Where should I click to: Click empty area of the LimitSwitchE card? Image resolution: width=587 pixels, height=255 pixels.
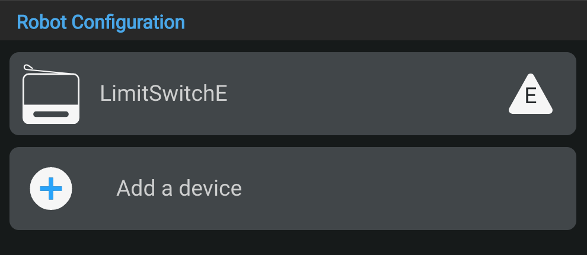click(x=368, y=95)
